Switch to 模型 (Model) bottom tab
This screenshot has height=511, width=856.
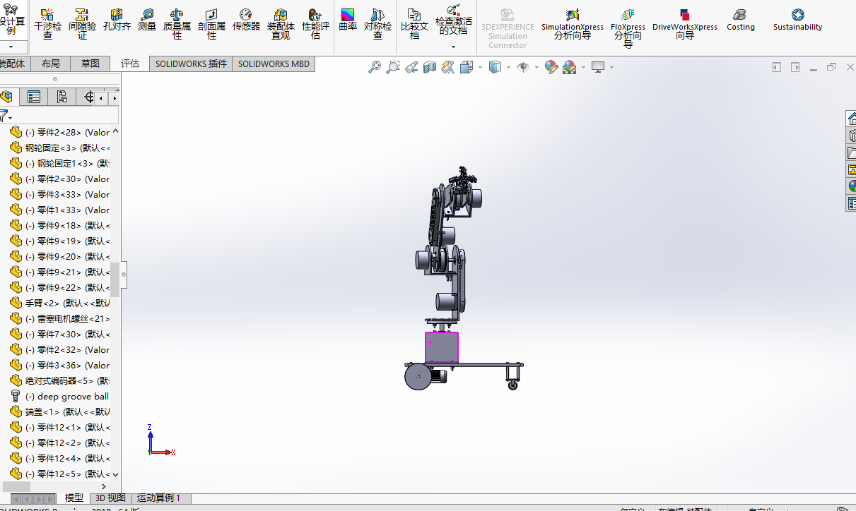(x=74, y=498)
